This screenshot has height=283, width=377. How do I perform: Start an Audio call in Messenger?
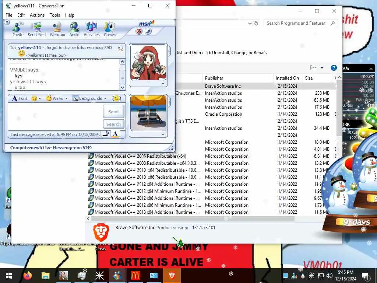tap(74, 29)
